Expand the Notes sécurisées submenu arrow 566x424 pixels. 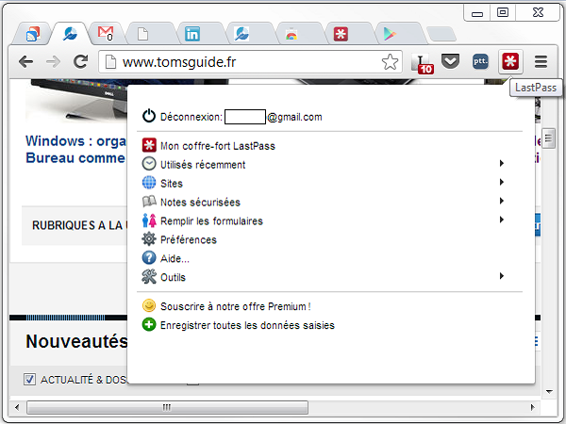pos(502,201)
